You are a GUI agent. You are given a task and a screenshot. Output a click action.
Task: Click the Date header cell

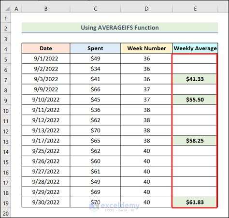pos(46,48)
